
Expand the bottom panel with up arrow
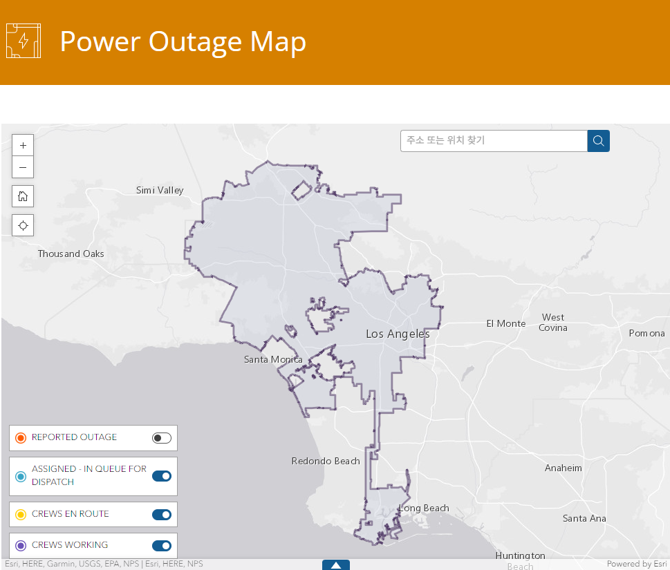coord(336,565)
